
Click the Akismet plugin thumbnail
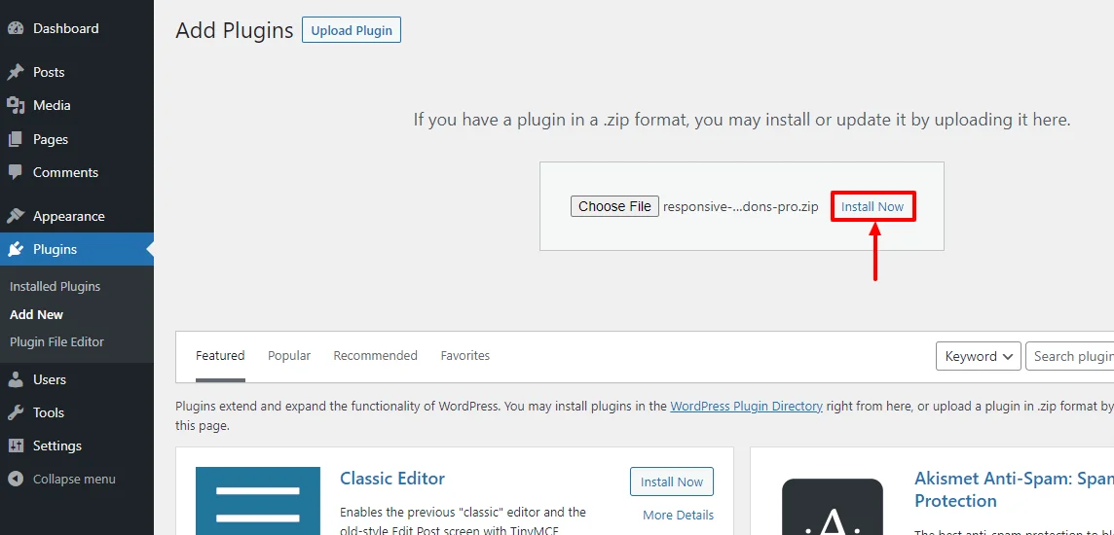point(833,507)
